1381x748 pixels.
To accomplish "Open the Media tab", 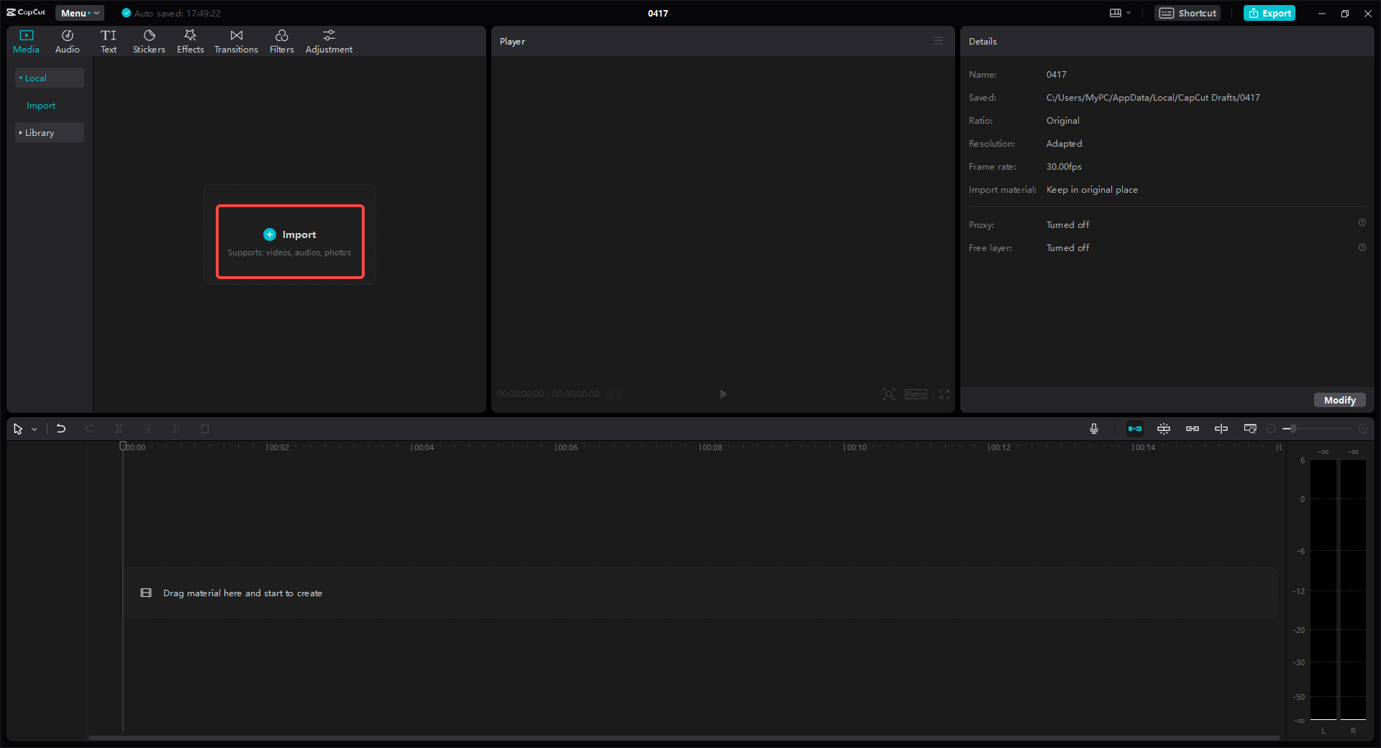I will (27, 42).
